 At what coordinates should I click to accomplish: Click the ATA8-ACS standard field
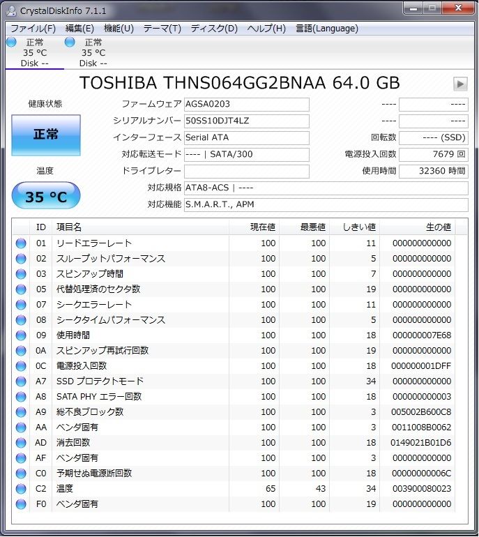(326, 188)
